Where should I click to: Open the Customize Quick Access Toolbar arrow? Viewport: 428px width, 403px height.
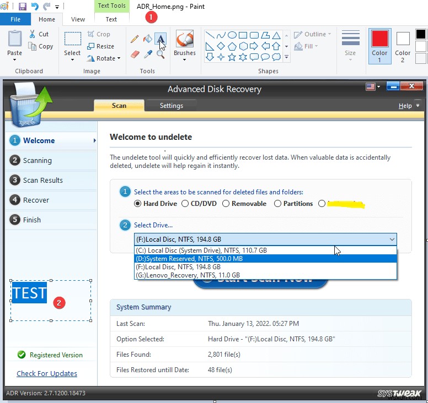click(57, 7)
